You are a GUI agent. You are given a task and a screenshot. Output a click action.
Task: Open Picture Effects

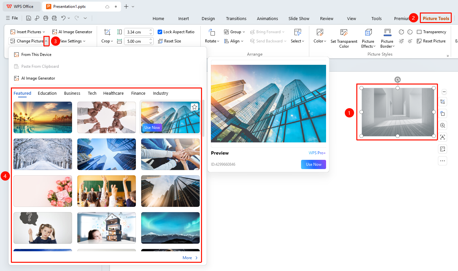point(368,38)
